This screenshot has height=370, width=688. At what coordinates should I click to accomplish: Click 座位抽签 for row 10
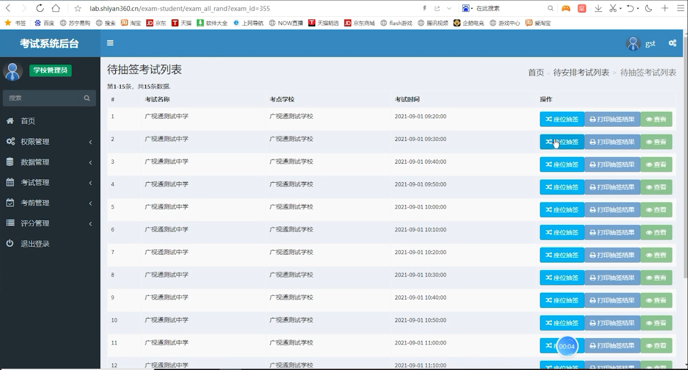[x=562, y=323]
